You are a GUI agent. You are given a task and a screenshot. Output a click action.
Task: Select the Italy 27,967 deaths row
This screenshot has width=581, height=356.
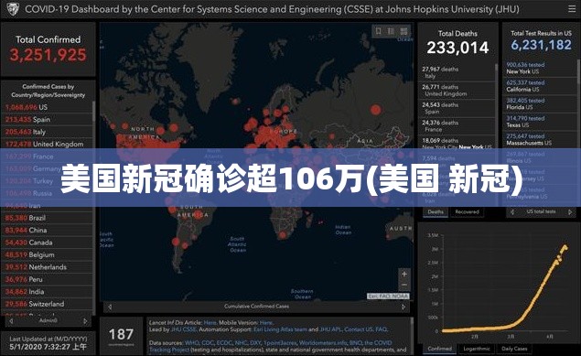click(x=457, y=72)
